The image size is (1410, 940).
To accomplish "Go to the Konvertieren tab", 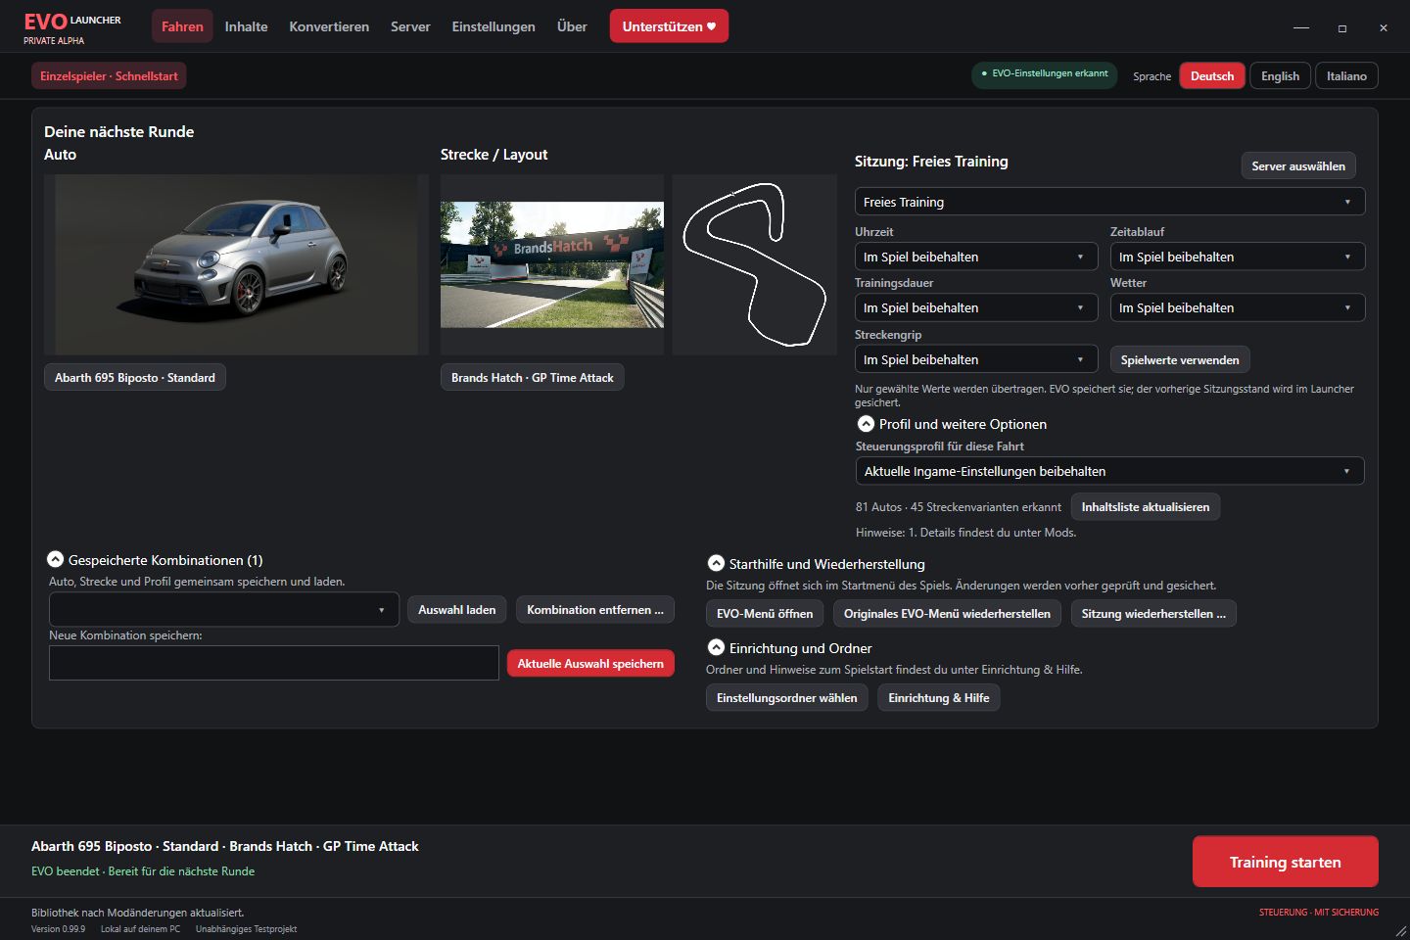I will [x=329, y=26].
